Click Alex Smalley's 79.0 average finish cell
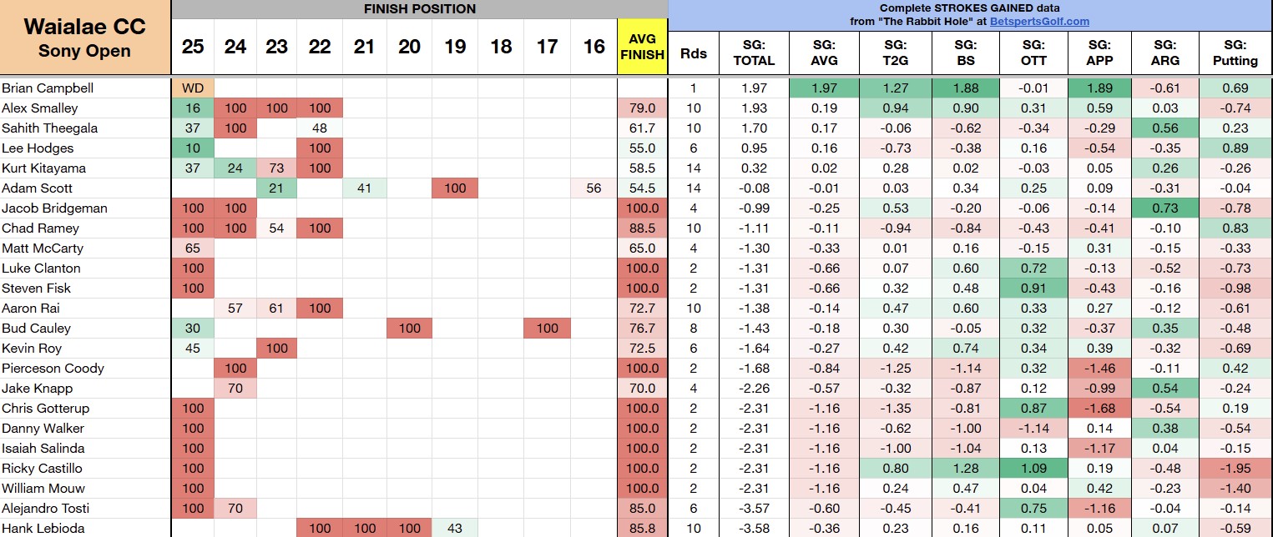Screen dimensions: 1273x537 click(x=643, y=108)
